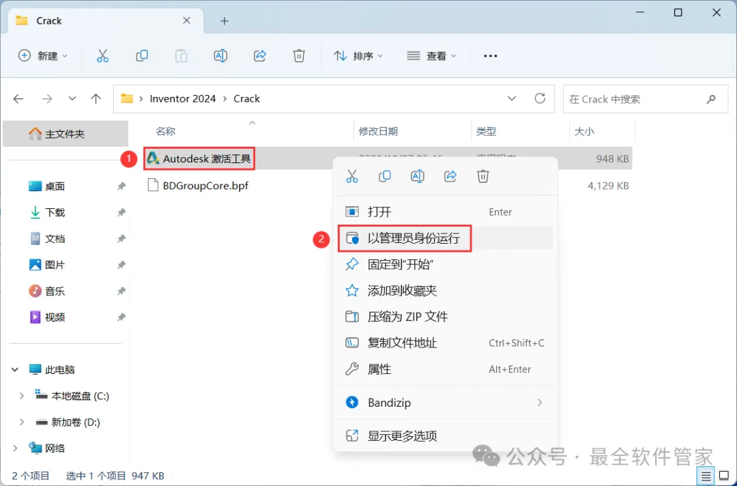Close the Crack tab
This screenshot has width=737, height=486.
[x=186, y=20]
